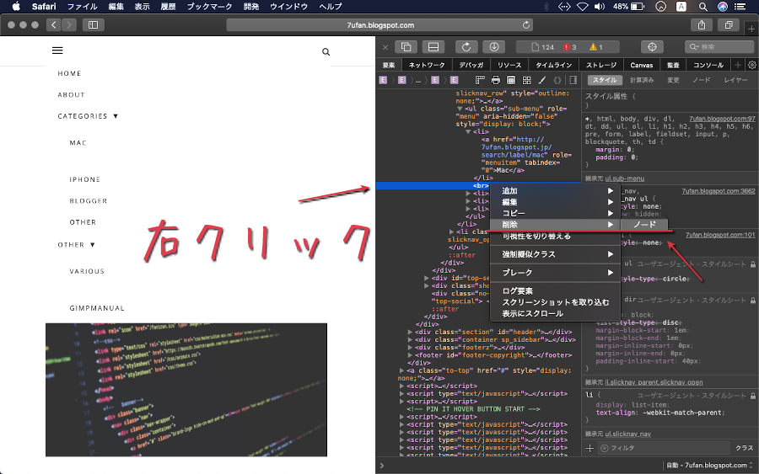759x474 pixels.
Task: Select the 変更 sidebar tab
Action: point(673,80)
